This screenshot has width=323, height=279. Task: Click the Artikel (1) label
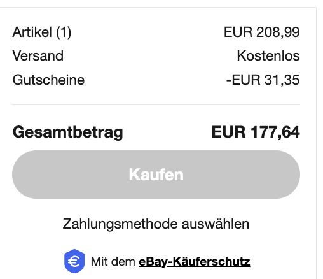pyautogui.click(x=42, y=32)
